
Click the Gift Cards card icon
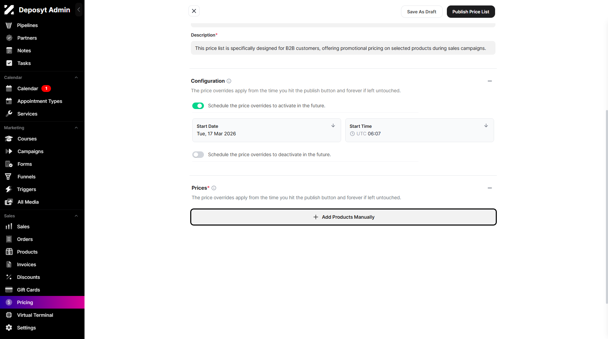(x=9, y=290)
